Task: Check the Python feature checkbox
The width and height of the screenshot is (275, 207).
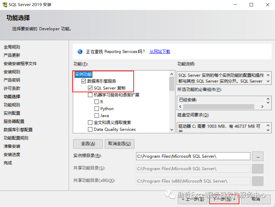Action: (x=97, y=109)
